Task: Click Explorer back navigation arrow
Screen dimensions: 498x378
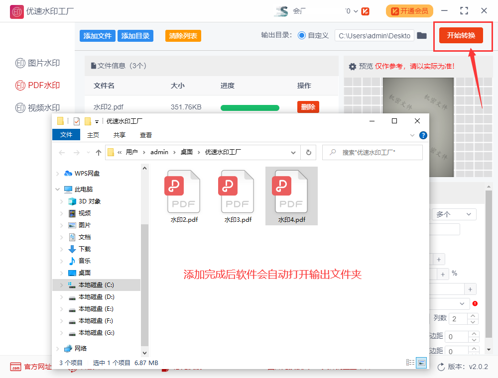Action: pos(62,153)
